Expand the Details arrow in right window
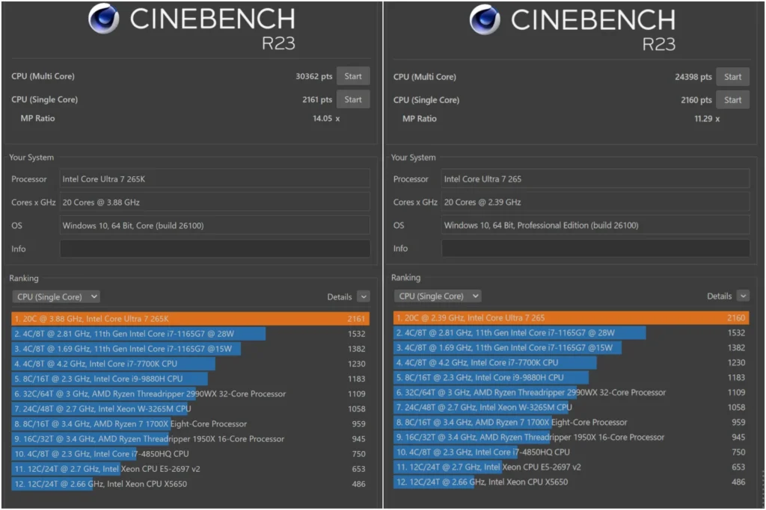The width and height of the screenshot is (766, 510). coord(743,296)
